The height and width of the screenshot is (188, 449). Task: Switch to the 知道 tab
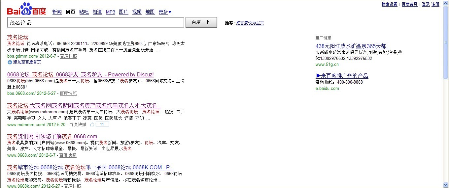pos(97,12)
